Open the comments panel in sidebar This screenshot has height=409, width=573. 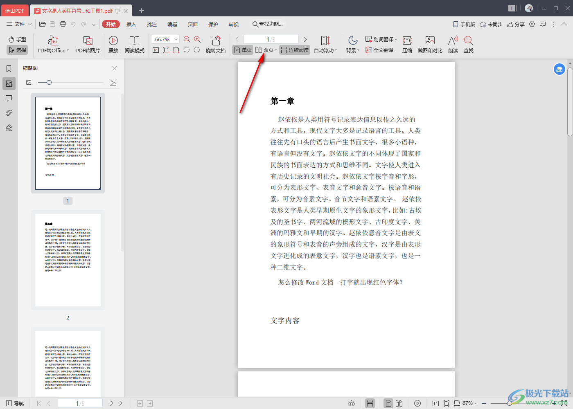click(x=9, y=98)
